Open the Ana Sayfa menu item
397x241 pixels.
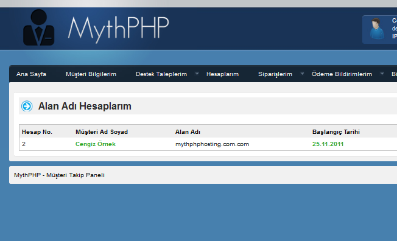coord(32,74)
